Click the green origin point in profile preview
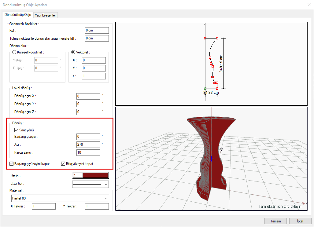This screenshot has width=314, height=227. [205, 89]
